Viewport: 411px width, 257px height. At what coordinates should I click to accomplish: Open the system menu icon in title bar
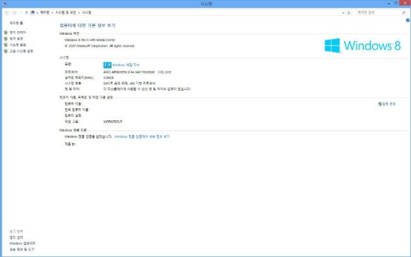(4, 3)
